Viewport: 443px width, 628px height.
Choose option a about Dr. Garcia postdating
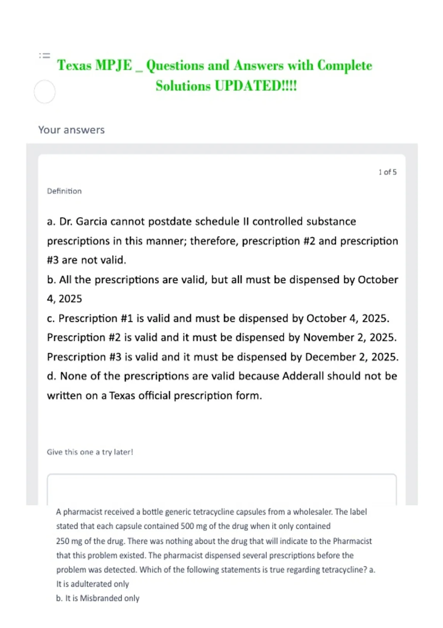point(222,240)
